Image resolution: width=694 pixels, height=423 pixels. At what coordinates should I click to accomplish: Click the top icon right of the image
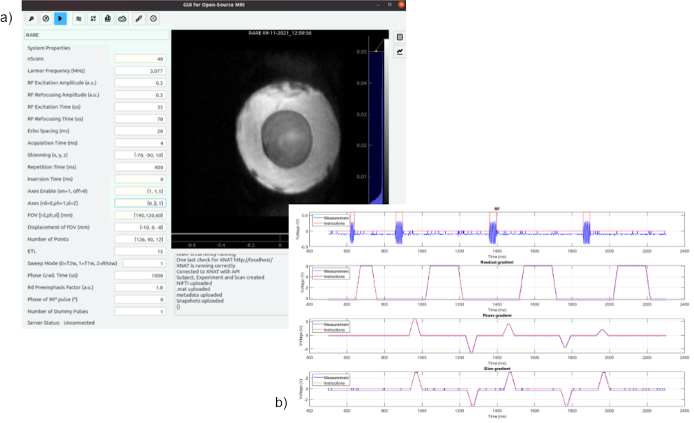pyautogui.click(x=401, y=36)
